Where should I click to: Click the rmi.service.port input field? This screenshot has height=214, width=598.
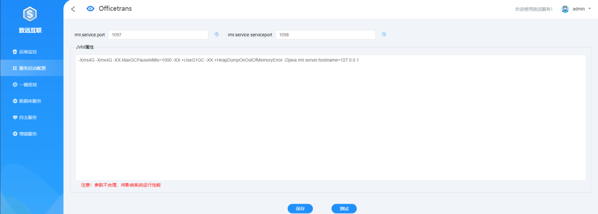coord(158,35)
